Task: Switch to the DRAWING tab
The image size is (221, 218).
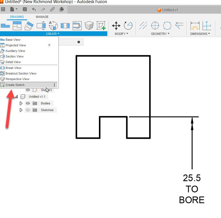Action: pyautogui.click(x=17, y=17)
